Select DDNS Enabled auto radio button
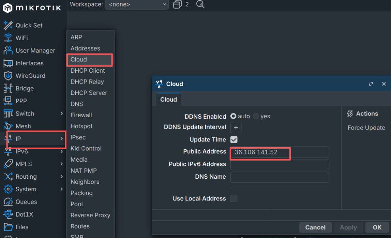391x238 pixels. click(233, 116)
